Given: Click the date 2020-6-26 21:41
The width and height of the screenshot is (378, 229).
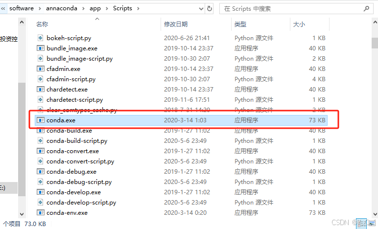Looking at the screenshot, I should pos(187,38).
